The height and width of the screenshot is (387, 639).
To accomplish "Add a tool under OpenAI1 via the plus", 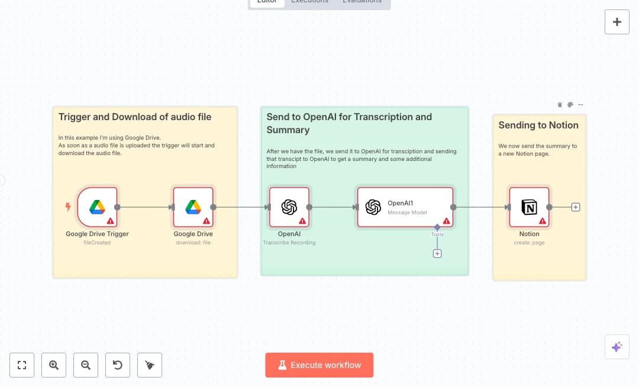I will pos(437,253).
